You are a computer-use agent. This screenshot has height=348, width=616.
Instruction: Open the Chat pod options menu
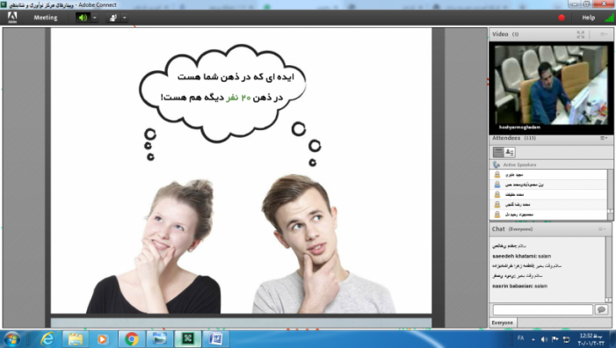point(602,229)
